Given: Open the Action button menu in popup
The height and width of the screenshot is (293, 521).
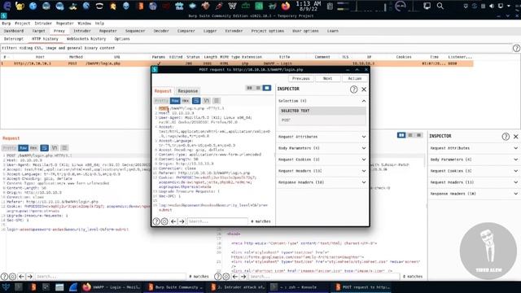Looking at the screenshot, I should (x=355, y=79).
